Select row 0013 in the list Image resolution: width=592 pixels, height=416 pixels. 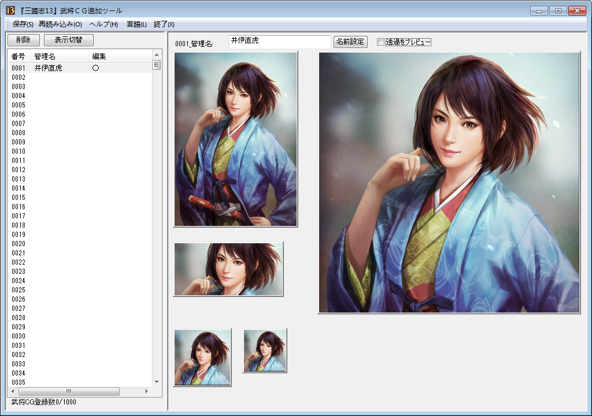(80, 179)
